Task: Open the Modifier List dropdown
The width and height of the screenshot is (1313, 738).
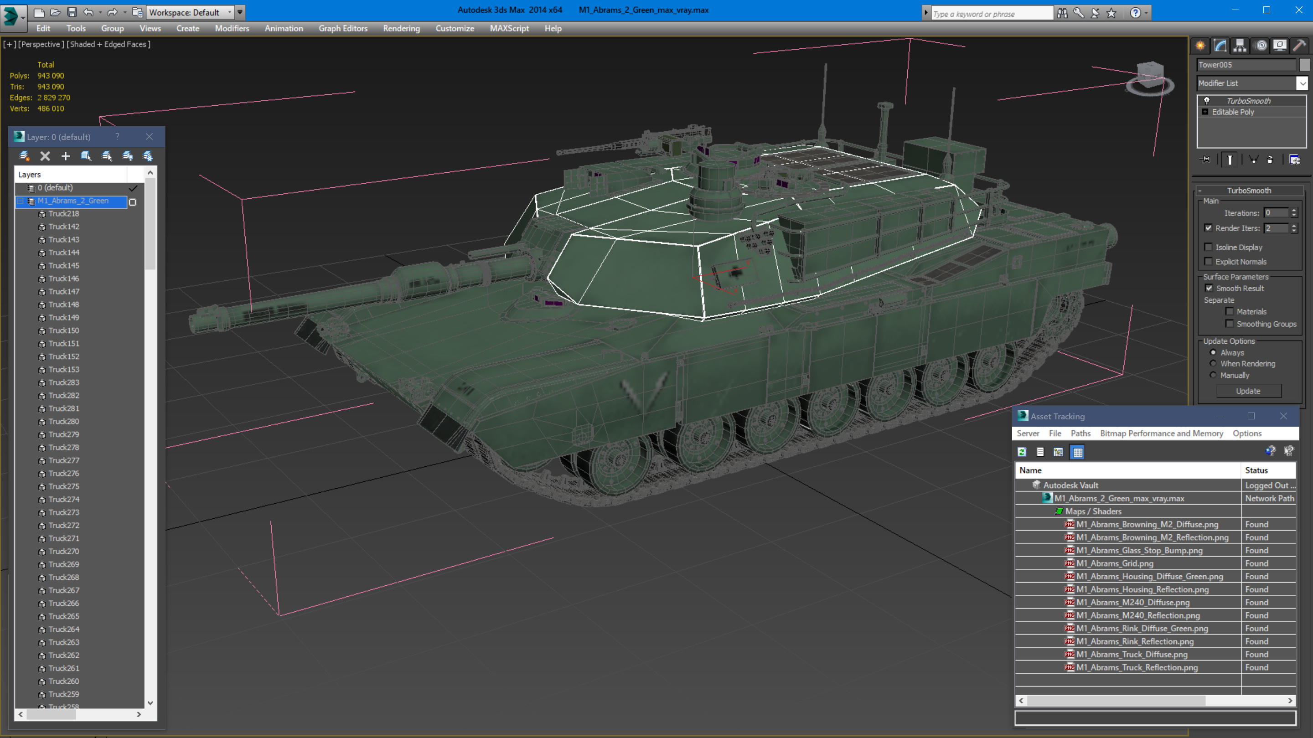Action: tap(1303, 83)
